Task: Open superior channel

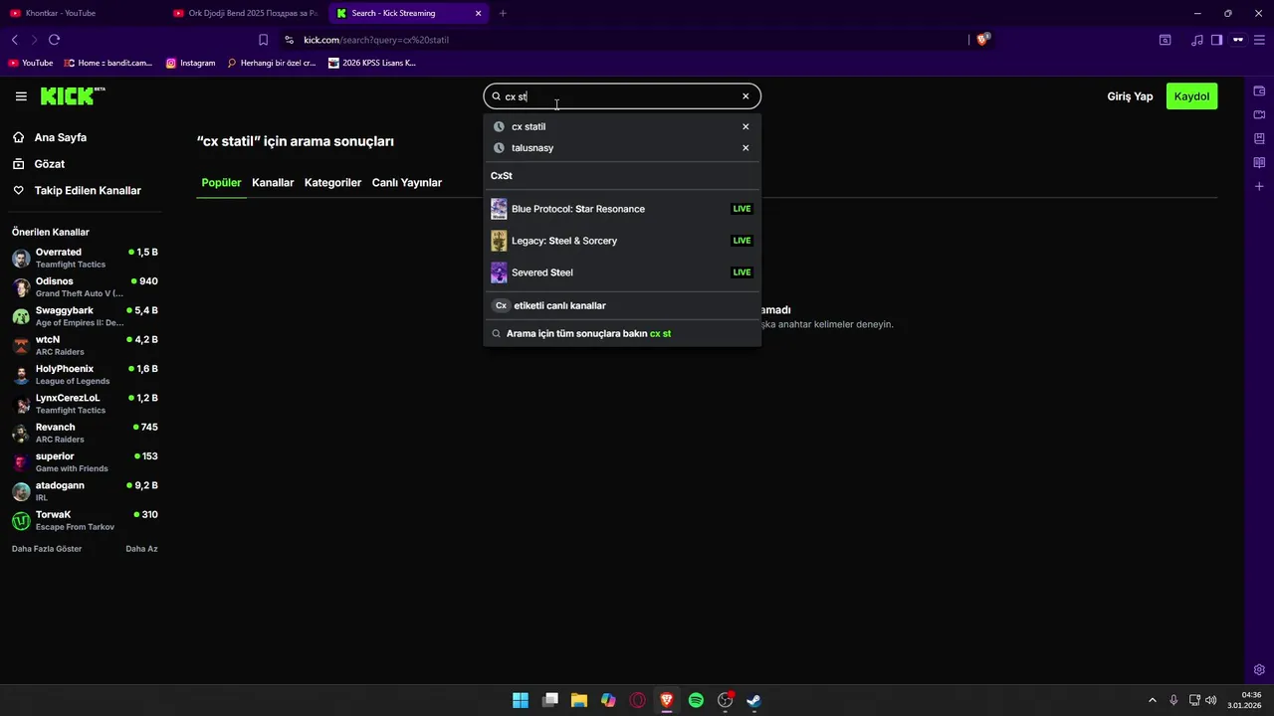Action: tap(85, 462)
